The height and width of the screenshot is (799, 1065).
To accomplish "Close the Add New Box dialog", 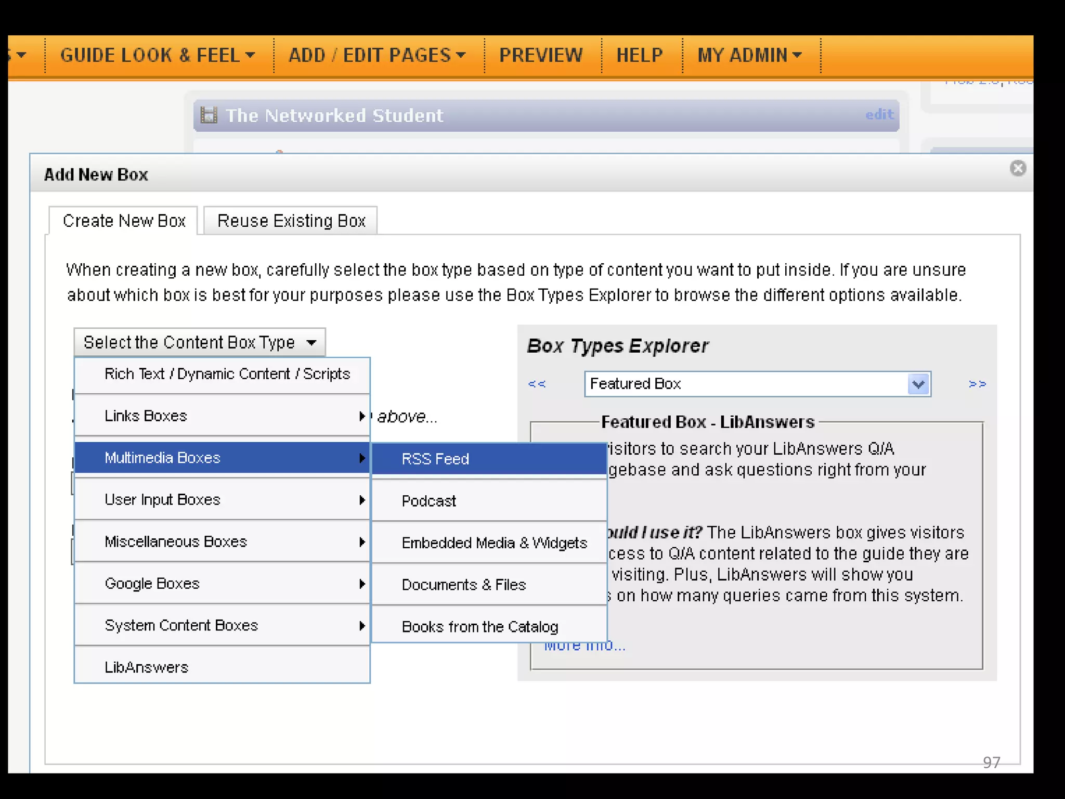I will coord(1018,169).
